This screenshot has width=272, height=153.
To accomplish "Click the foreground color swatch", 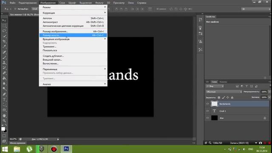I will point(3,129).
